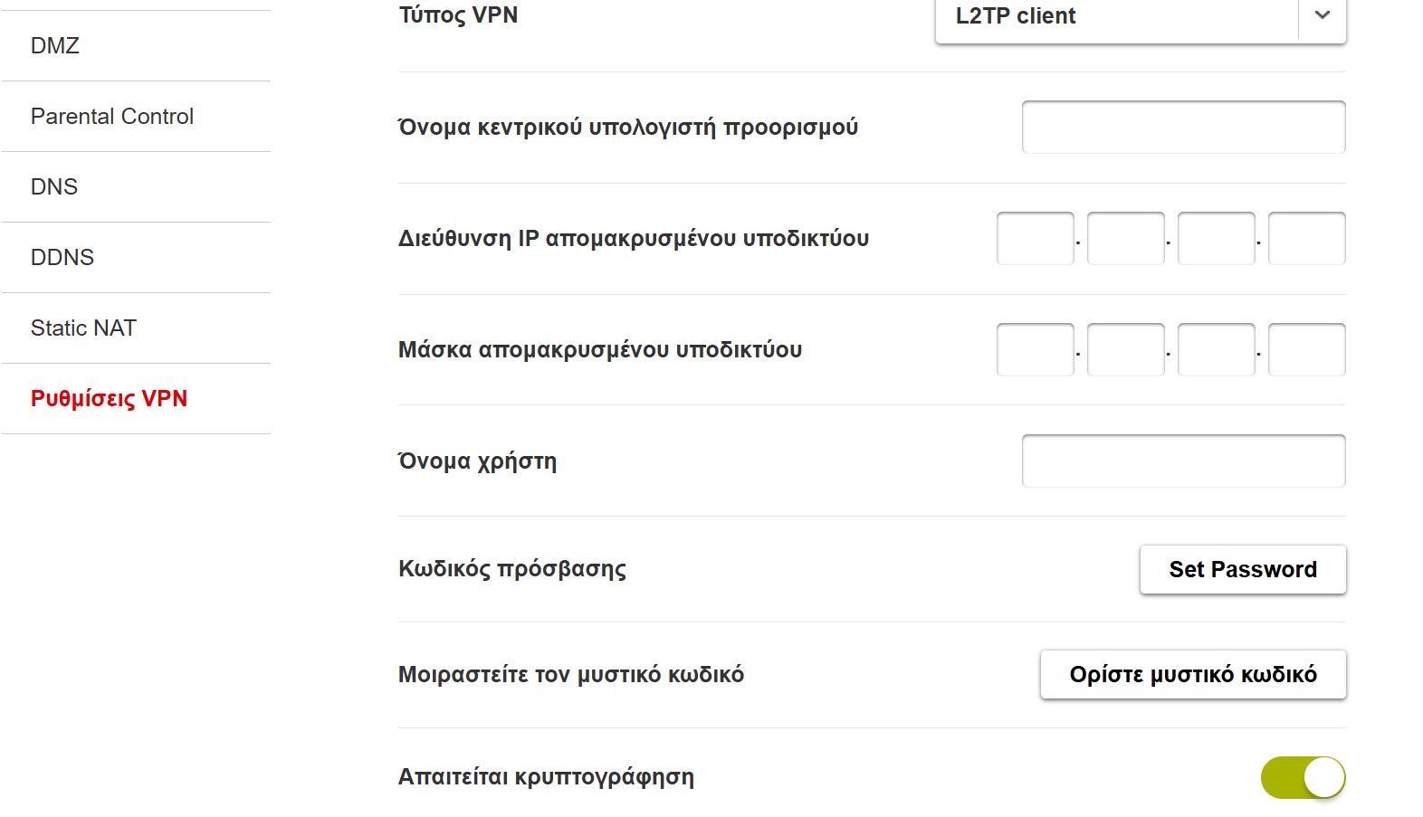
Task: Select Static NAT in sidebar
Action: (83, 328)
